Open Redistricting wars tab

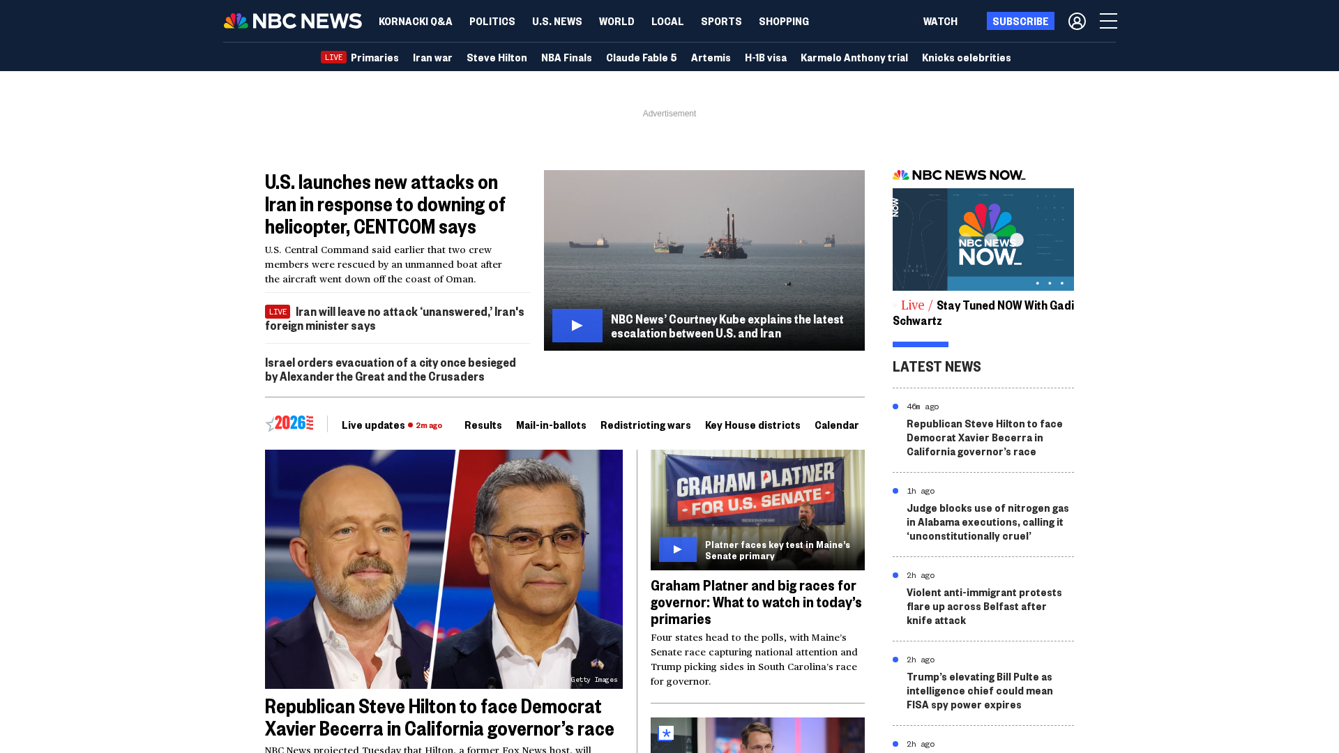pos(646,425)
